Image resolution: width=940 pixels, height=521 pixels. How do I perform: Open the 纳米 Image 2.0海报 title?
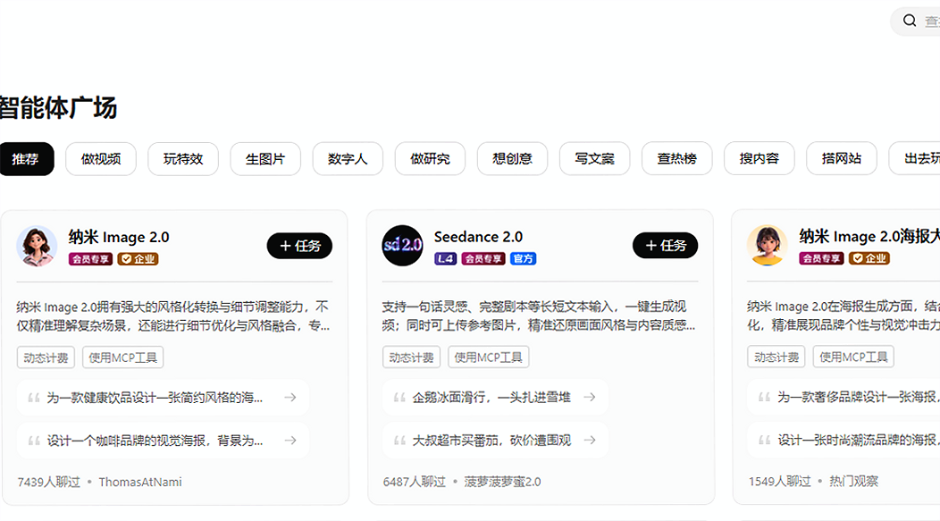[x=869, y=237]
